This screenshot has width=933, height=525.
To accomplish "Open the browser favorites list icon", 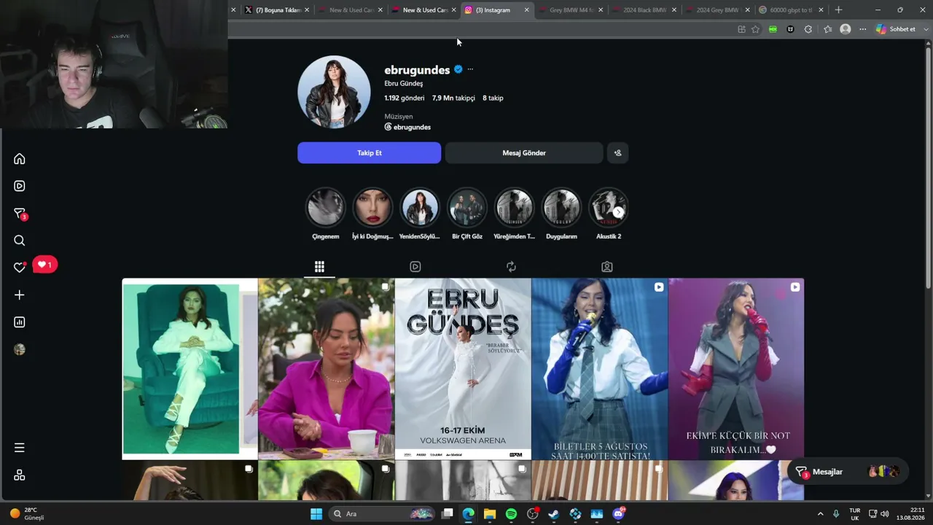I will [827, 29].
